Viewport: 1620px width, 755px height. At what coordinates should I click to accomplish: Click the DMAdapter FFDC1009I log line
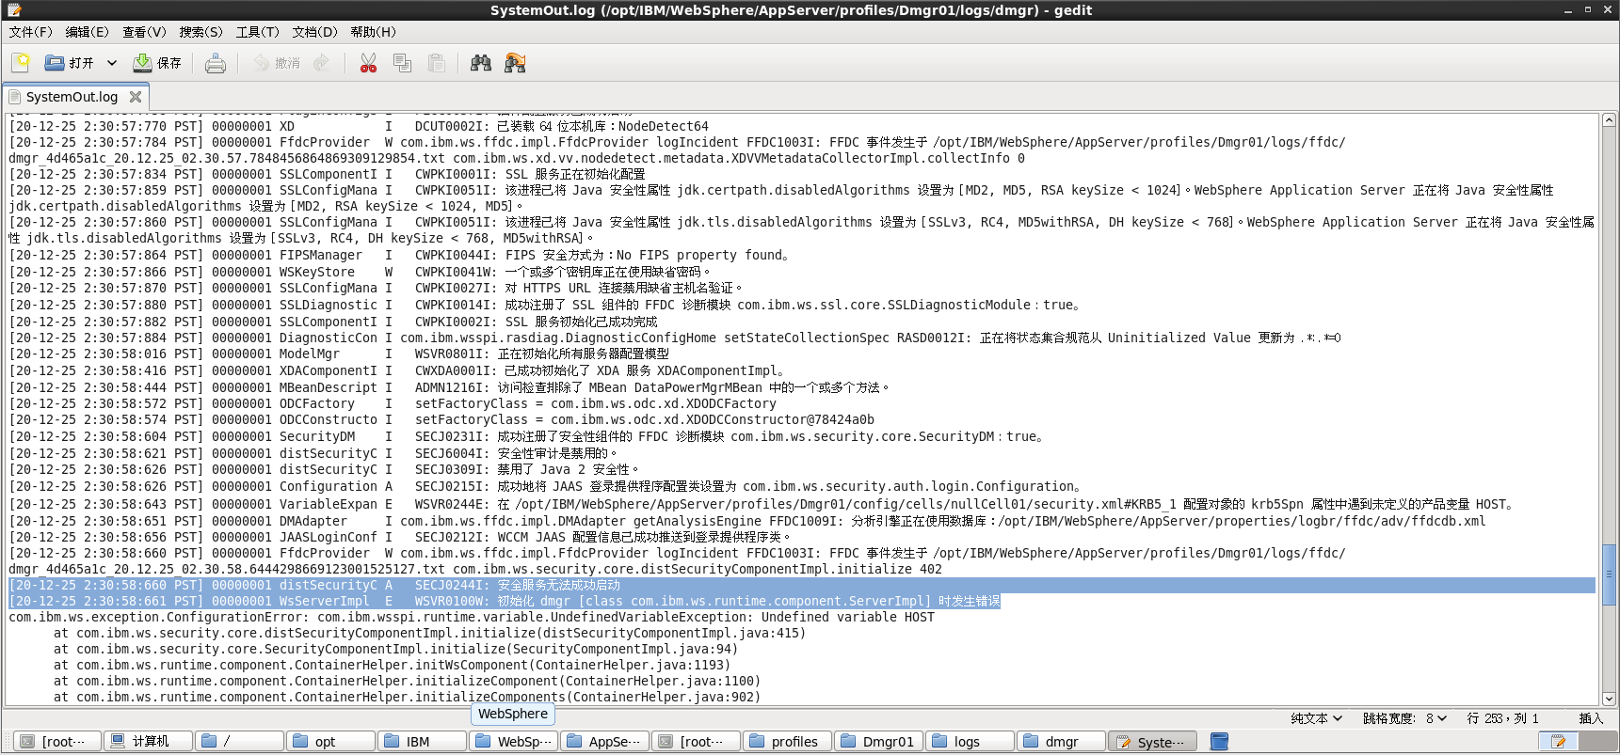747,521
